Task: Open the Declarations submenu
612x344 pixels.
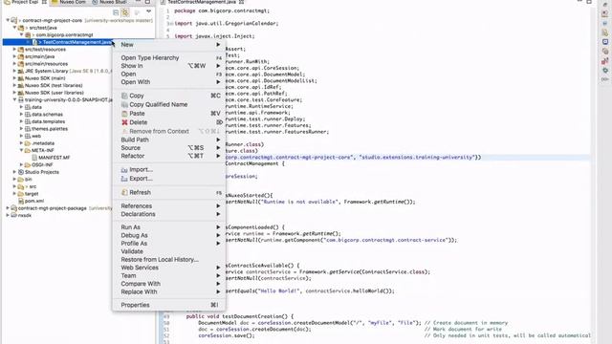Action: [x=169, y=214]
